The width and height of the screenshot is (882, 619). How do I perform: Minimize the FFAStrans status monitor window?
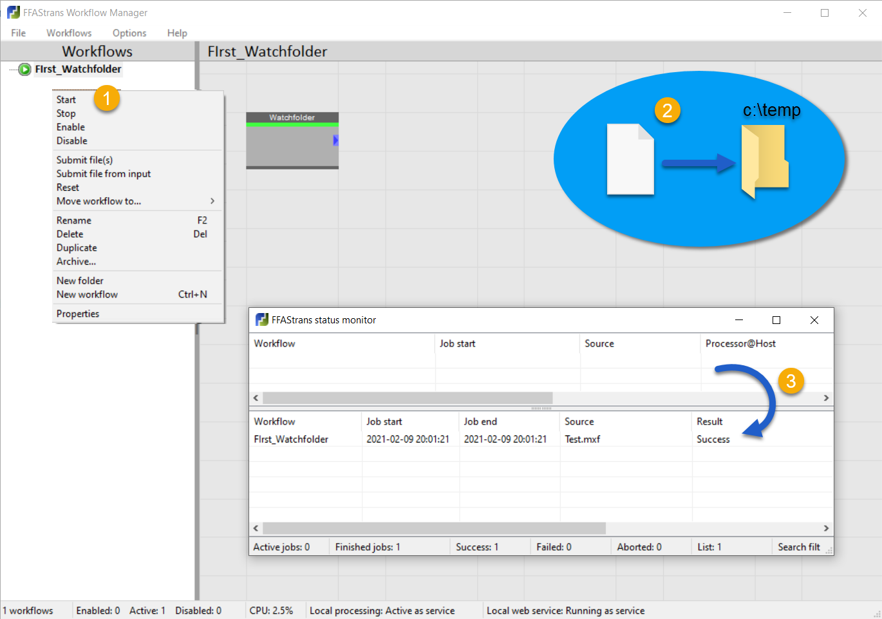[739, 320]
